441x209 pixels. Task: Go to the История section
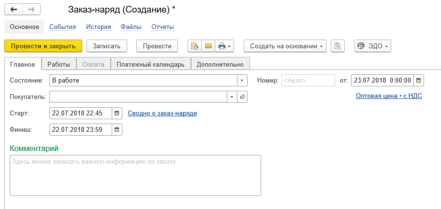click(99, 27)
